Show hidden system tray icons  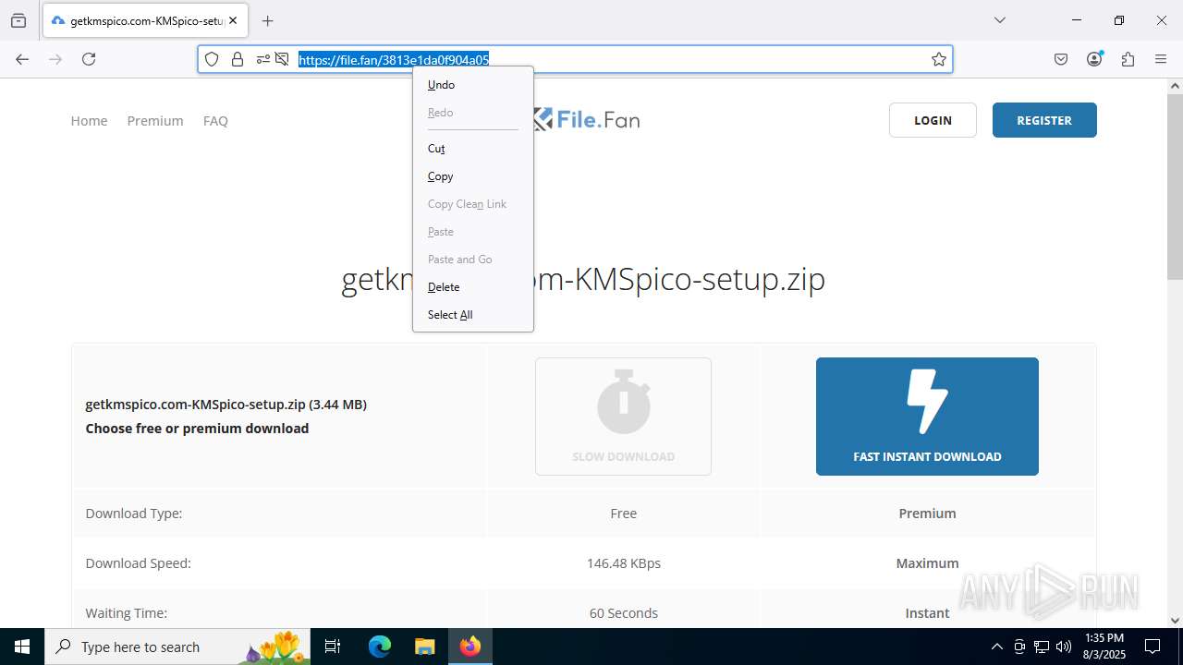pos(996,647)
